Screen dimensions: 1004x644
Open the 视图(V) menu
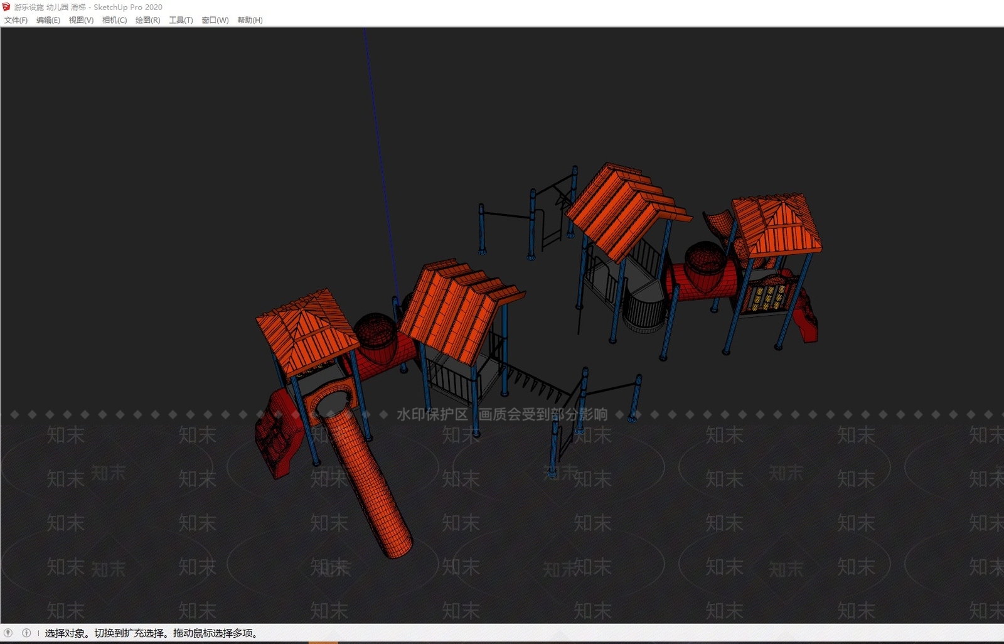point(81,20)
